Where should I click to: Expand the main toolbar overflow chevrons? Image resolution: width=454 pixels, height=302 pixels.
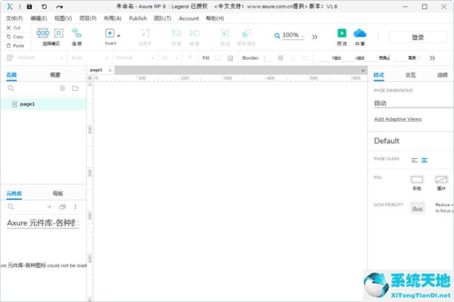(x=315, y=37)
